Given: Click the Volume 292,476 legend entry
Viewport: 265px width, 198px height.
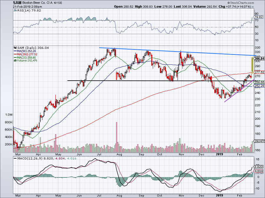Looking at the screenshot, I should click(x=26, y=60).
